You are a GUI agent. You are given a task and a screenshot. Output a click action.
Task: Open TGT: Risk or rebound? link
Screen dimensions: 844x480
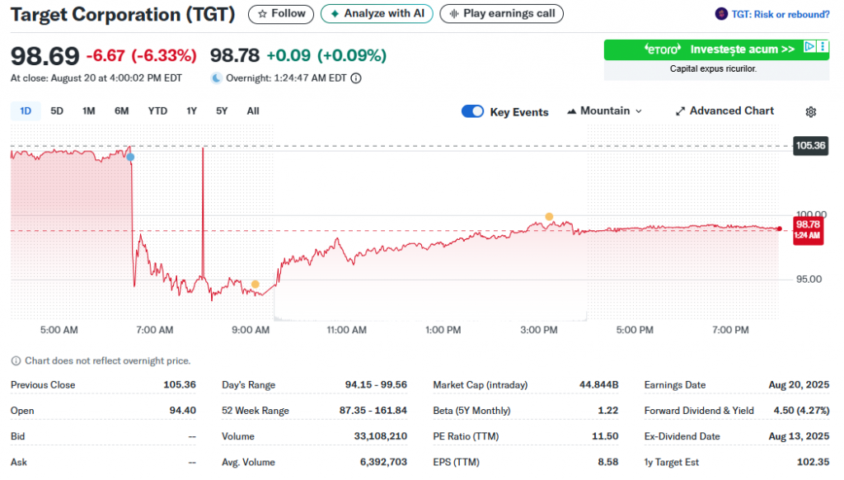point(780,15)
